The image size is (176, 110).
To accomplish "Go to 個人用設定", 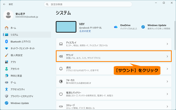I will pos(27,55).
